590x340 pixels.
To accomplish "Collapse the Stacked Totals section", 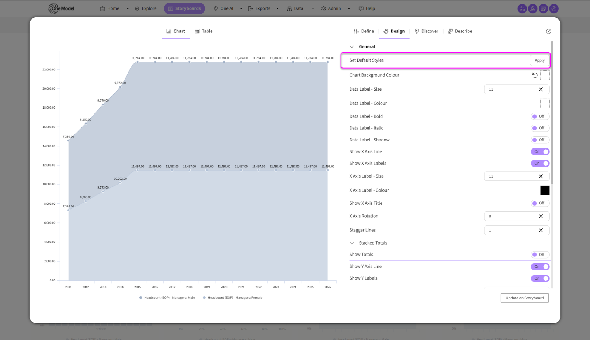I will [352, 243].
